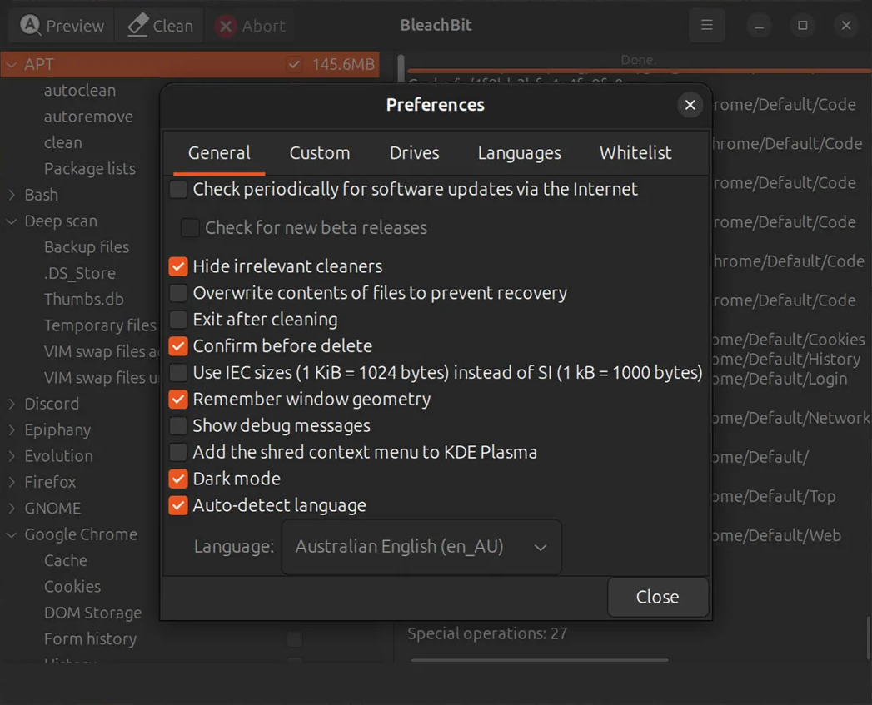
Task: Click the checkmark beside APT 145.6MB
Action: 294,62
